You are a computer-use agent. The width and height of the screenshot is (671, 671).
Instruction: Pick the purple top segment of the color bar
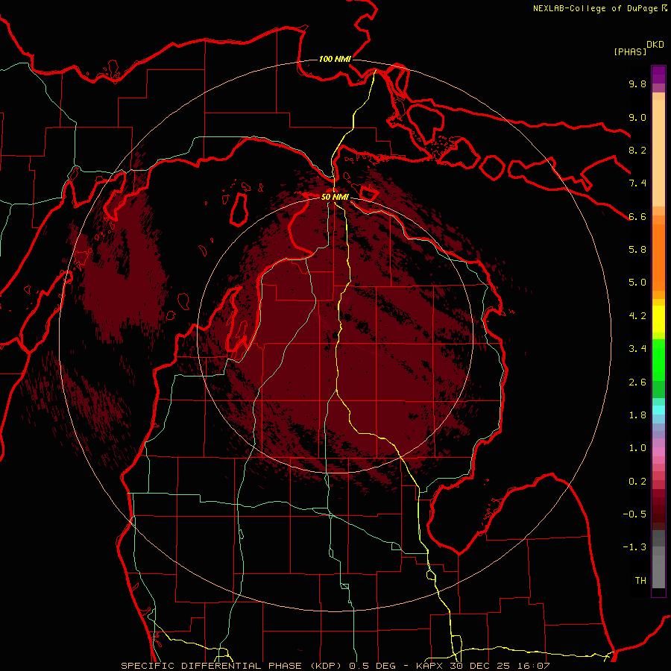click(x=658, y=75)
